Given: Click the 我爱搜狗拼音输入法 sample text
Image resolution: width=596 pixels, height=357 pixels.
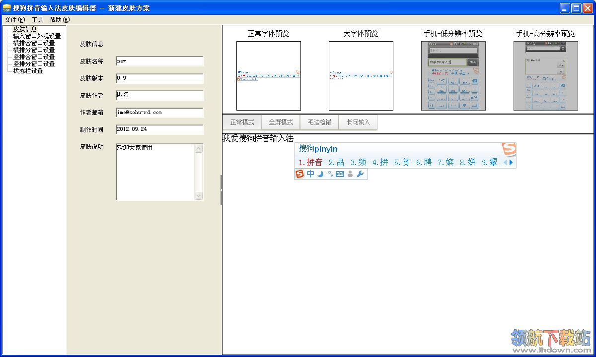Looking at the screenshot, I should click(258, 138).
